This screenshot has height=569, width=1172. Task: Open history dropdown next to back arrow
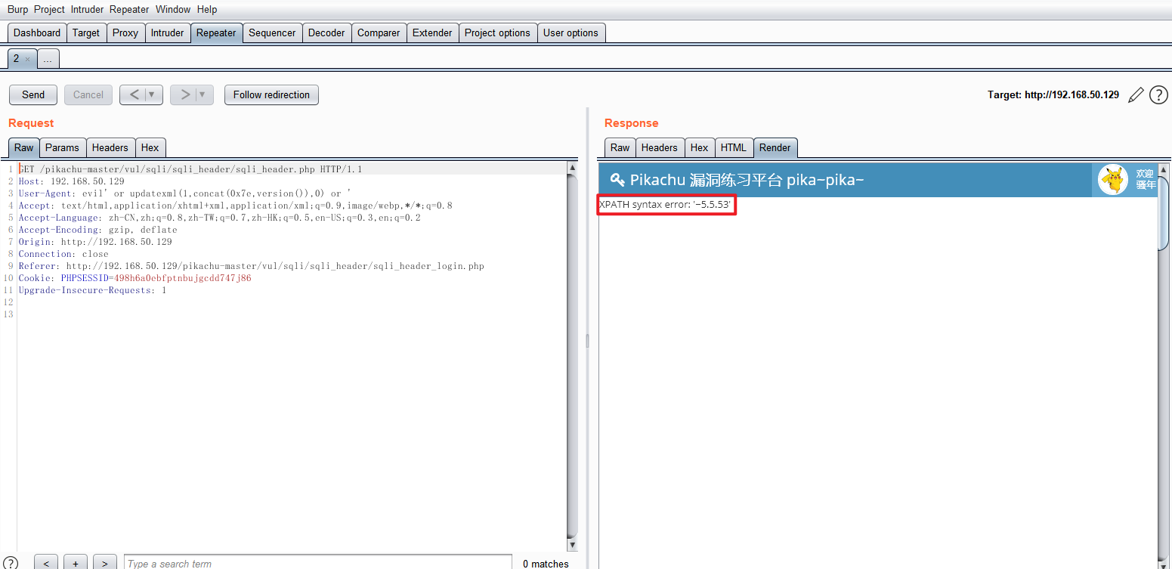[x=152, y=95]
